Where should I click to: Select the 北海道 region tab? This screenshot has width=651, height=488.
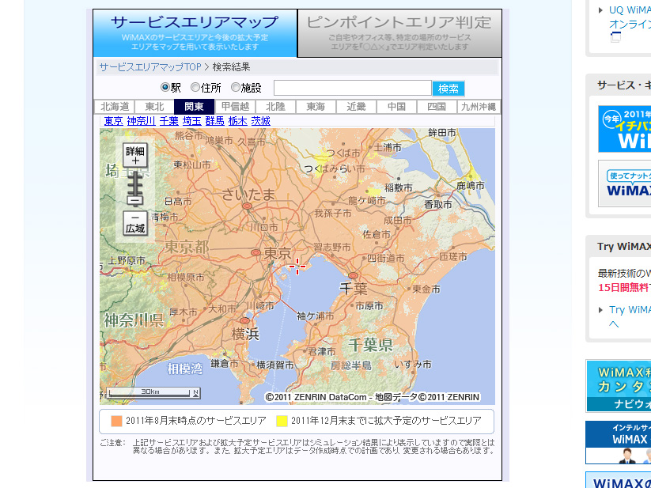pos(112,107)
